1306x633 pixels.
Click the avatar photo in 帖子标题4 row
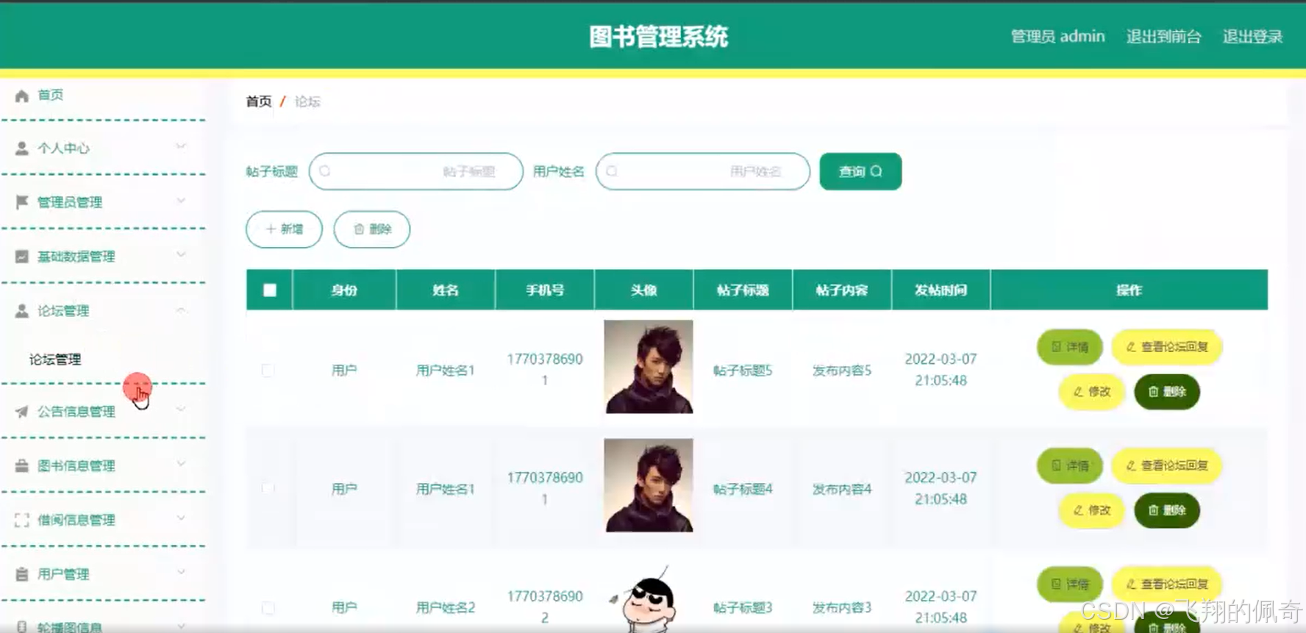649,485
